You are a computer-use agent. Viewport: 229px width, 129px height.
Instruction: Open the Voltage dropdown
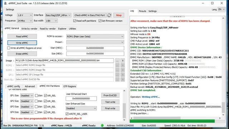coord(25,15)
